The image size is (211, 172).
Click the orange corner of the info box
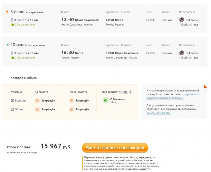click(x=205, y=86)
